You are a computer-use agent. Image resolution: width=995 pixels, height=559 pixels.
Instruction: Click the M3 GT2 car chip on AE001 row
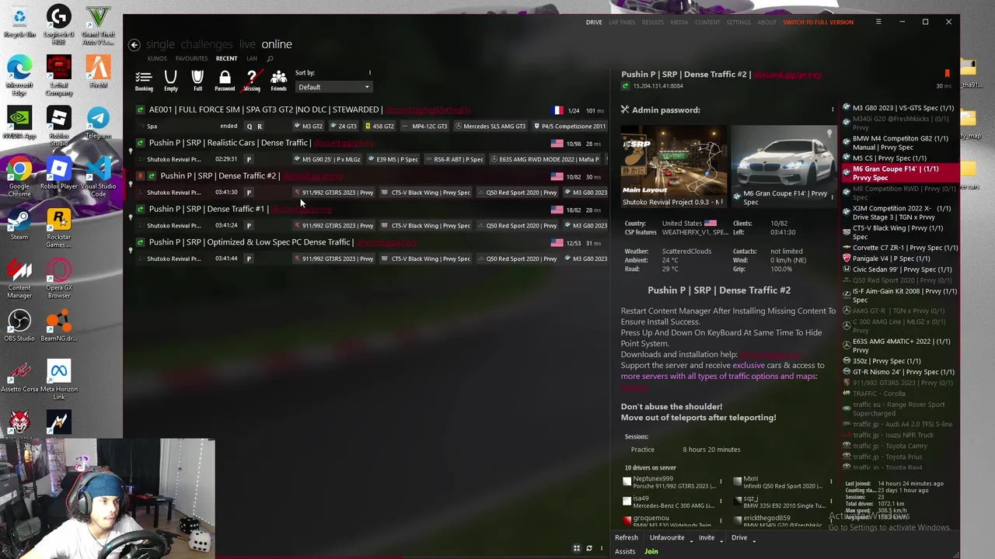click(308, 126)
